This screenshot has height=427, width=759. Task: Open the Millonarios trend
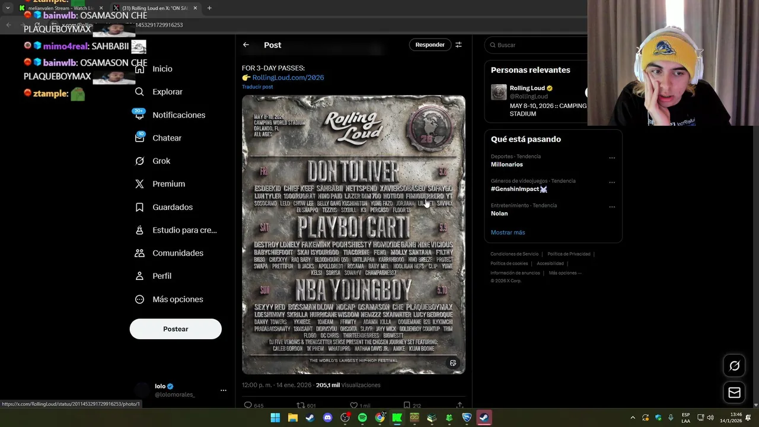click(x=507, y=164)
